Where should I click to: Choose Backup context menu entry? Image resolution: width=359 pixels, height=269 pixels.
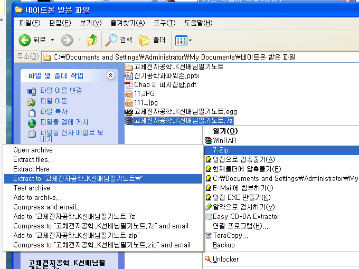[281, 245]
